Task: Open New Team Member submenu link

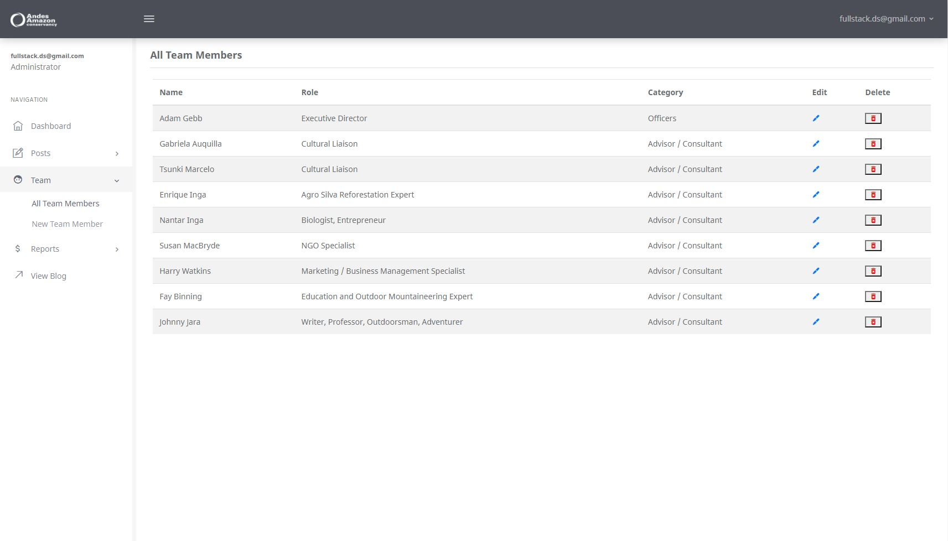Action: pyautogui.click(x=67, y=224)
